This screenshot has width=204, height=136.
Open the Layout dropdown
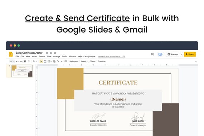[x=84, y=61]
